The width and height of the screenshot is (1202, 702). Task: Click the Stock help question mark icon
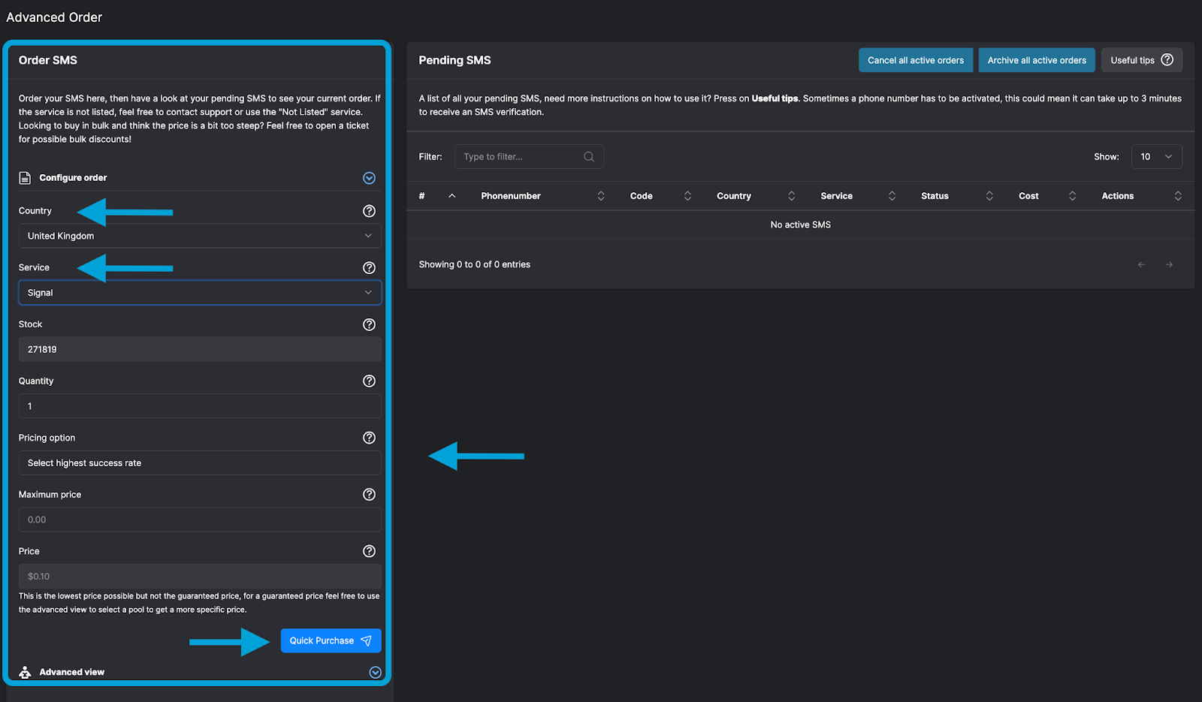tap(369, 324)
